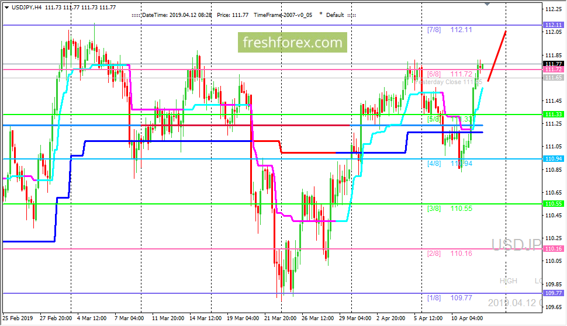
Task: Click the 21 Mar 20:00 time label
Action: point(280,318)
